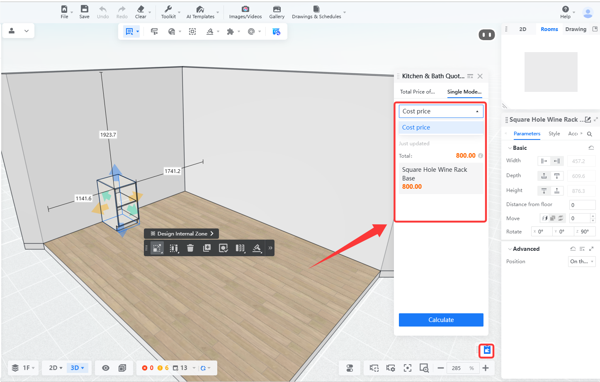Increase the Move value stepper
The width and height of the screenshot is (600, 382).
(x=593, y=216)
